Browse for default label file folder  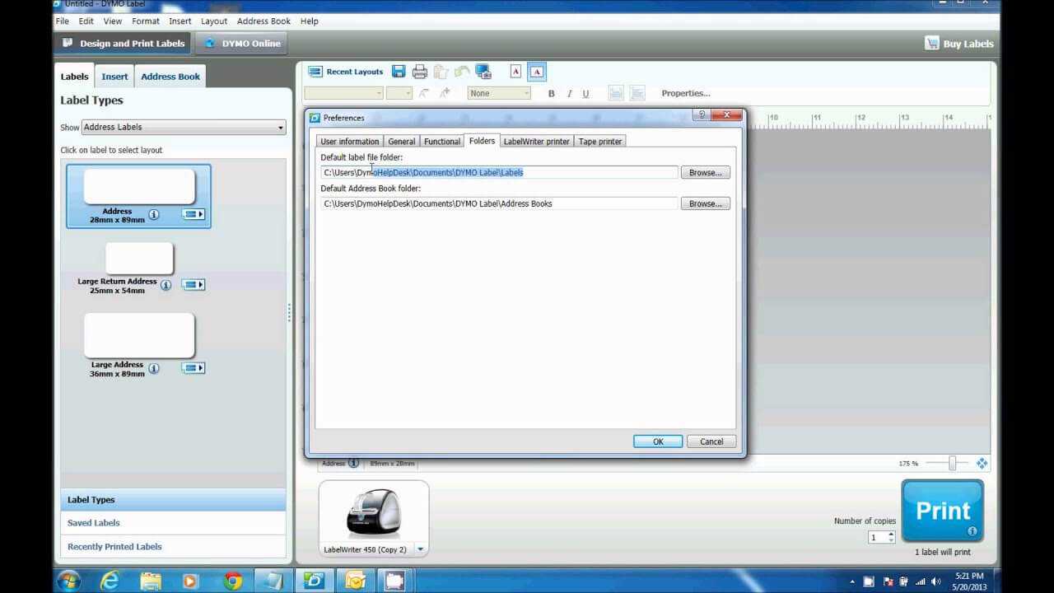705,172
